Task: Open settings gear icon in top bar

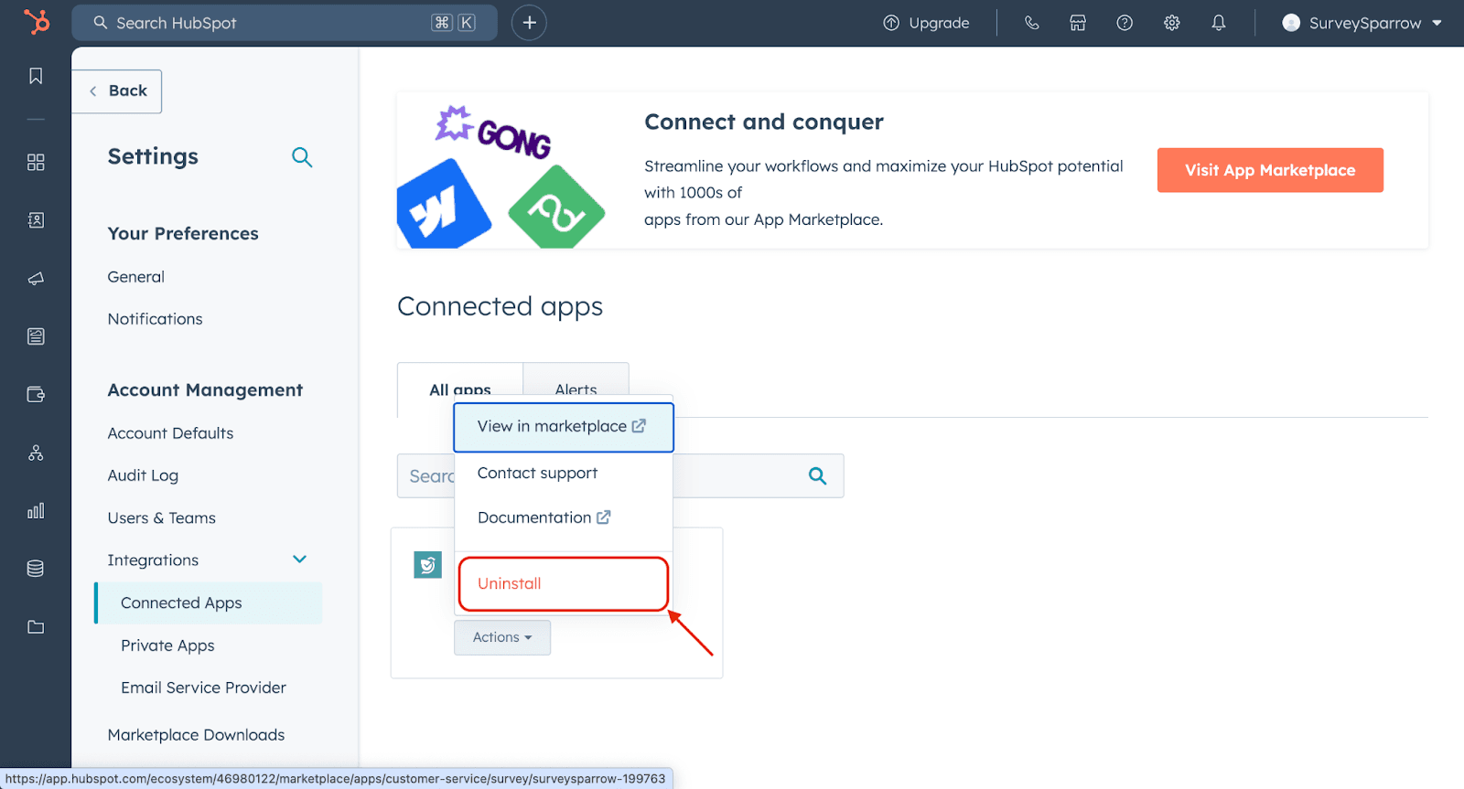Action: tap(1171, 23)
